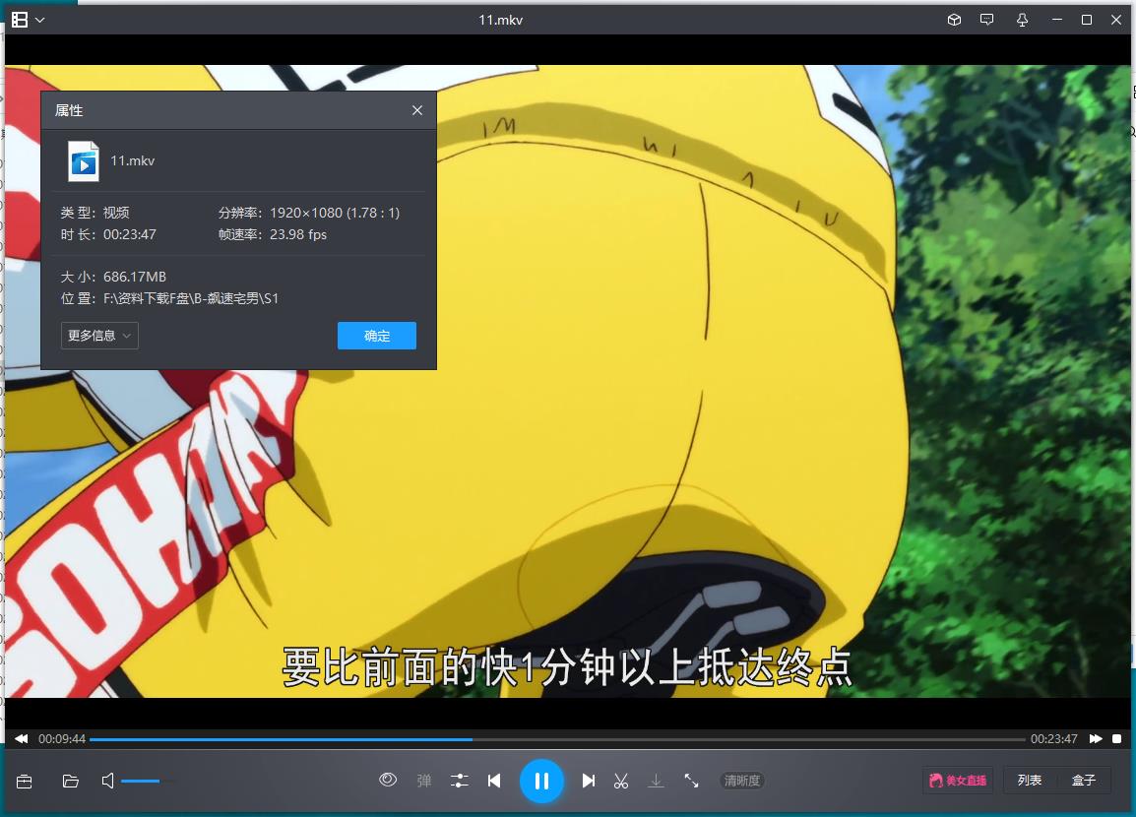Open the feedback message icon in title bar
This screenshot has height=817, width=1136.
pyautogui.click(x=986, y=20)
